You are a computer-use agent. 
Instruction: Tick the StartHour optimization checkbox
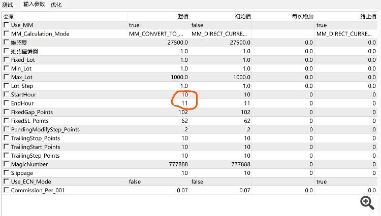[6, 94]
